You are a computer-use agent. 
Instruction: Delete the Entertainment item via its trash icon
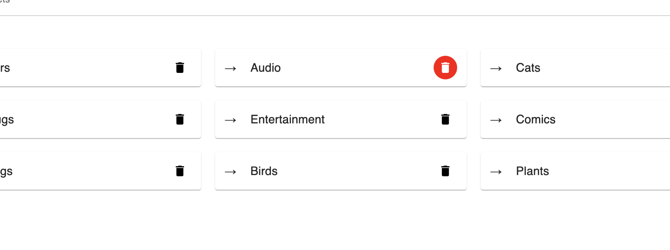pyautogui.click(x=445, y=120)
